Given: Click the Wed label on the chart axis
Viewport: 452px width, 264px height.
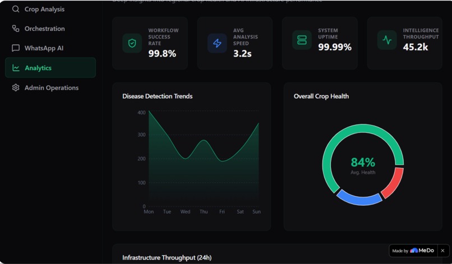Looking at the screenshot, I should point(186,211).
